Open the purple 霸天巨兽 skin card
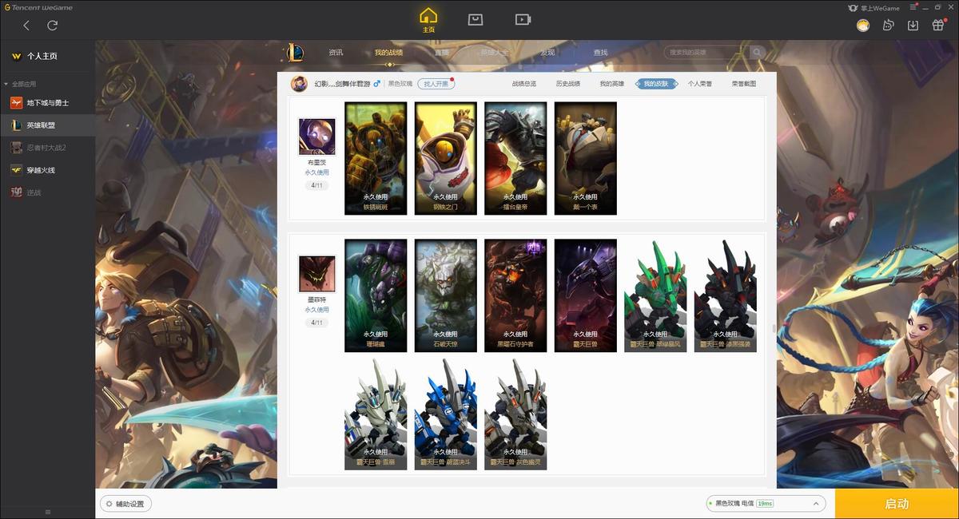This screenshot has width=959, height=519. click(585, 295)
